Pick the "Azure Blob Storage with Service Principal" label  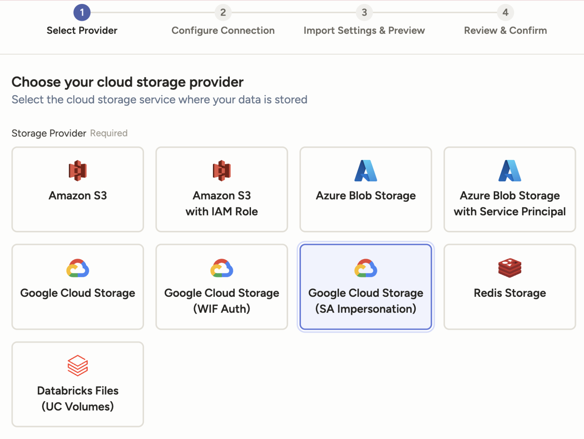click(x=510, y=203)
